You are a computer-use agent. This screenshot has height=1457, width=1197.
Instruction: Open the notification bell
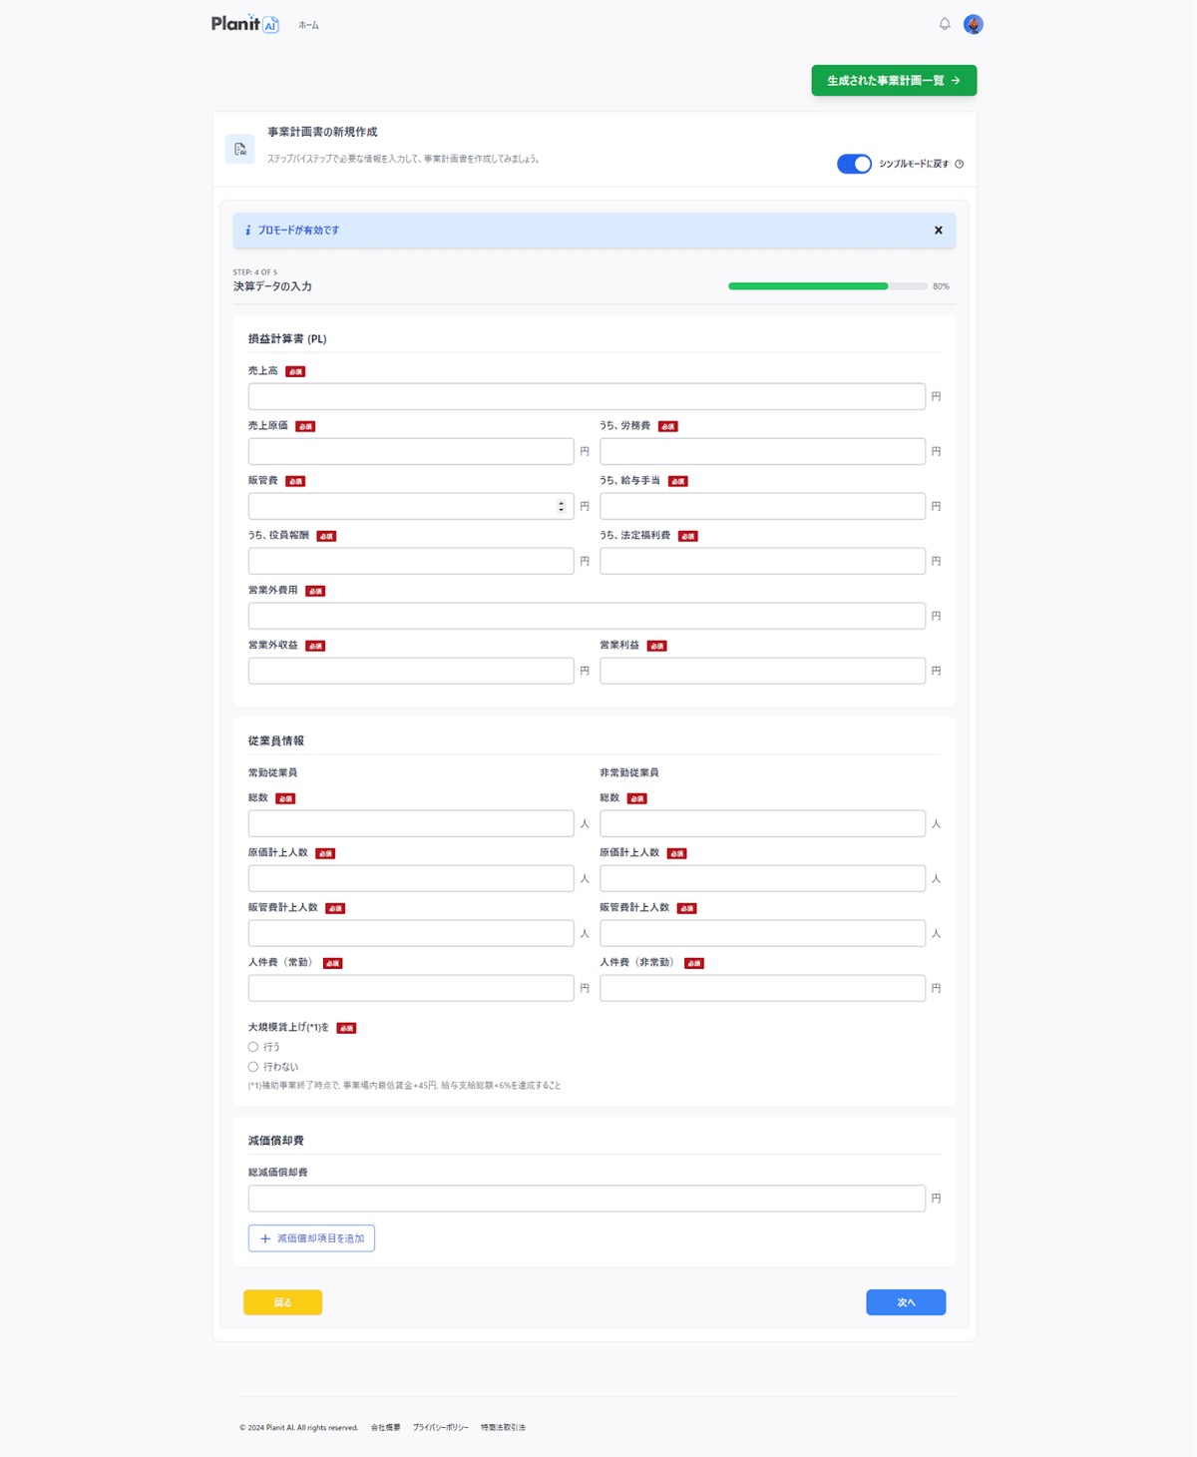945,24
